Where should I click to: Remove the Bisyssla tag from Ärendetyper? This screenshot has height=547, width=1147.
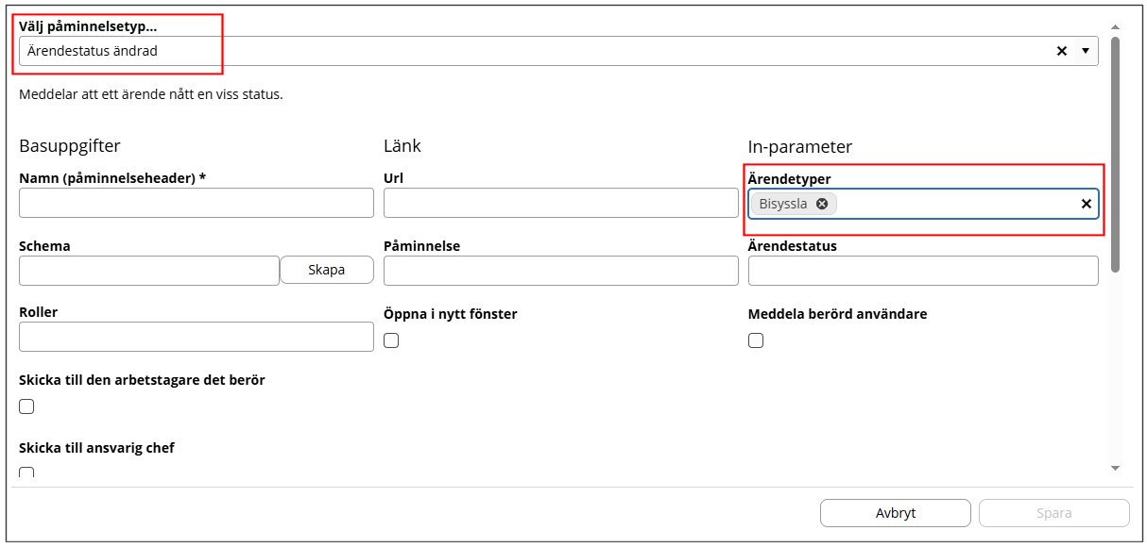(822, 204)
